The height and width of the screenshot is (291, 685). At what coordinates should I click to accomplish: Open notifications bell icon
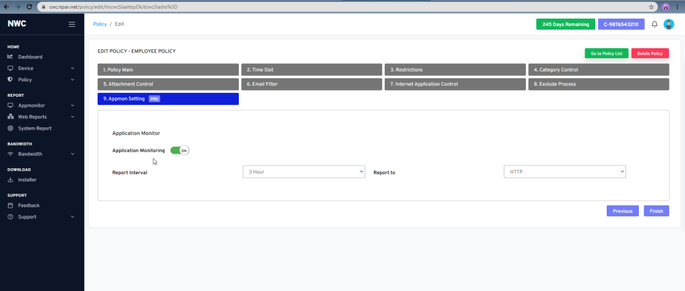(x=654, y=24)
